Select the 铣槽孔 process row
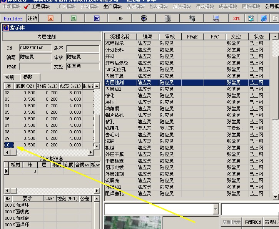This screenshot has height=229, width=279. [x=187, y=128]
